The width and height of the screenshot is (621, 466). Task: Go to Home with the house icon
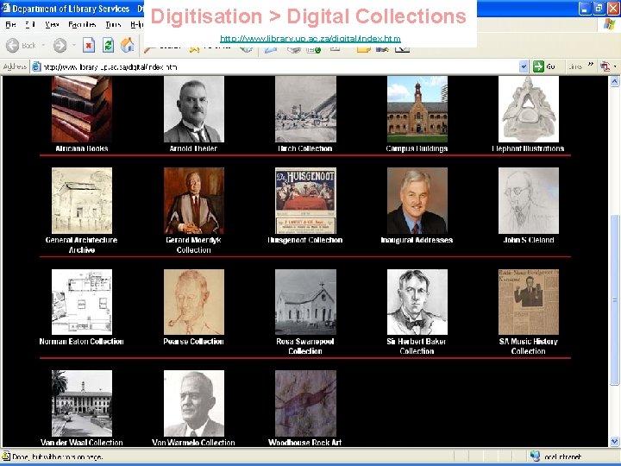(x=128, y=45)
